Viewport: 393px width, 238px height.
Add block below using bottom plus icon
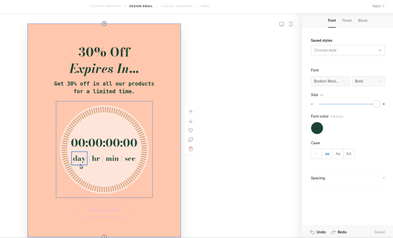[x=104, y=236]
